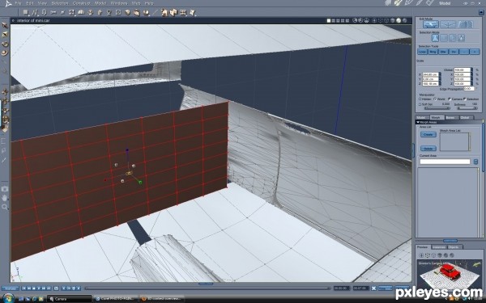Click the drawer handle above the timeline
The image size is (486, 303).
point(206,284)
